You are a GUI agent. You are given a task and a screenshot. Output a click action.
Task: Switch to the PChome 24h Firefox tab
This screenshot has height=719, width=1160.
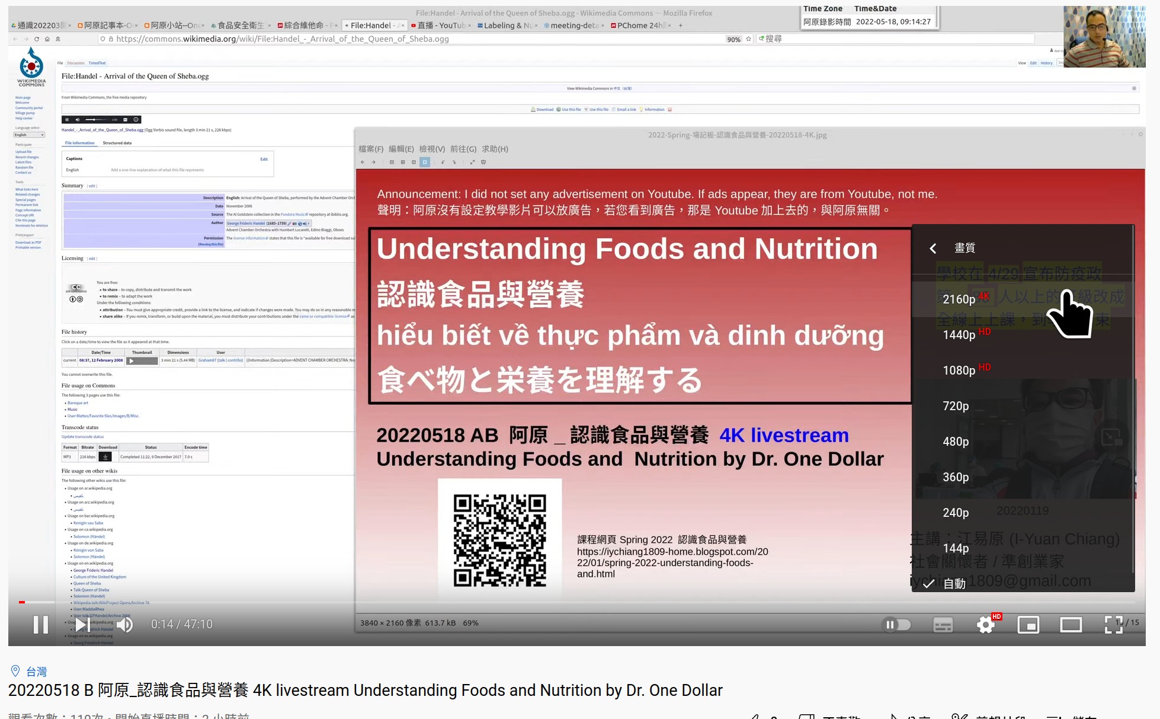click(640, 25)
